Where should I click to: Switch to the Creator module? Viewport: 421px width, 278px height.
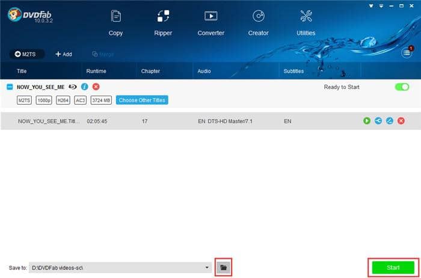point(258,23)
